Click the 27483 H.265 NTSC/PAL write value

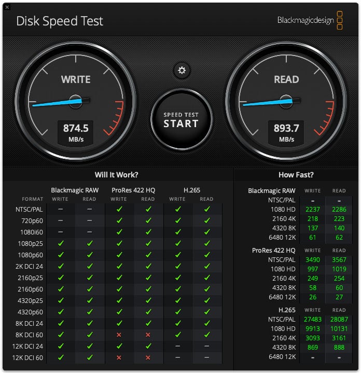pos(312,319)
